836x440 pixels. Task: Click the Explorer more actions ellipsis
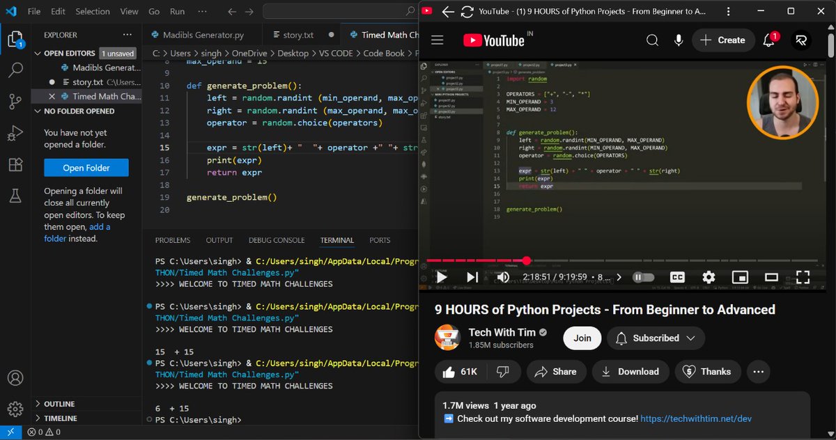coord(127,35)
